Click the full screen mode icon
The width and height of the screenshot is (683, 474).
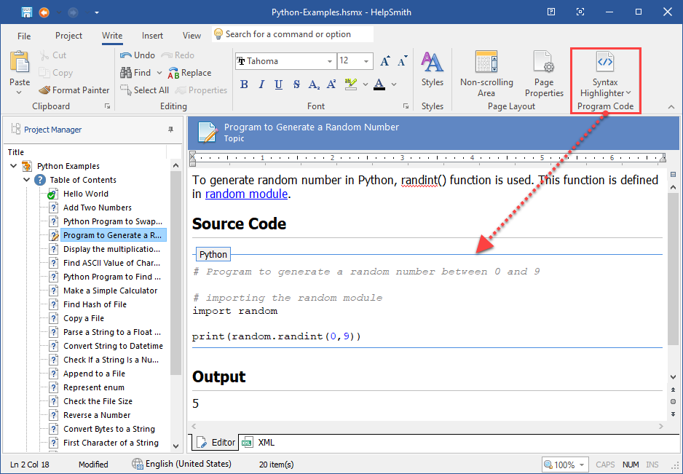click(x=580, y=12)
